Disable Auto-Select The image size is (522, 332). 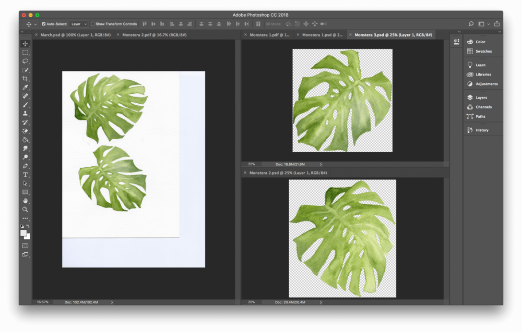click(x=45, y=23)
